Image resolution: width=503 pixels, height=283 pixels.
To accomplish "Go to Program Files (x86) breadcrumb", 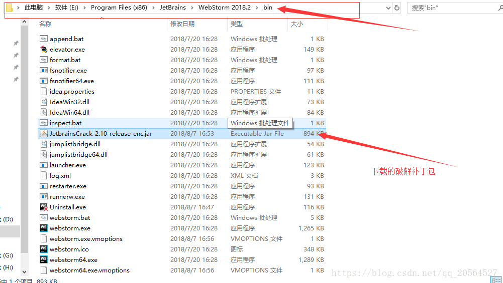I will pyautogui.click(x=119, y=8).
